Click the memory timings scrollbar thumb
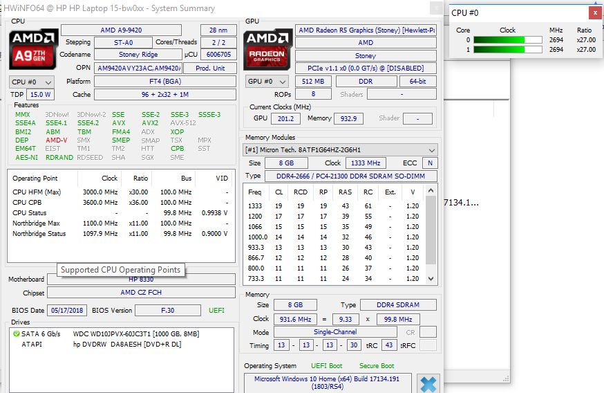This screenshot has width=604, height=393. pos(431,230)
